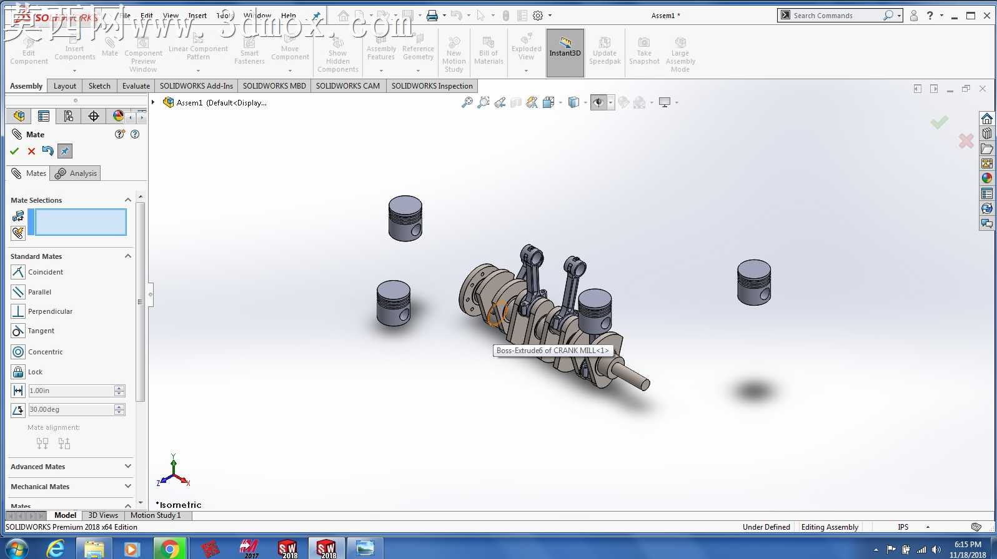Viewport: 997px width, 559px height.
Task: Open the DimXpertManager crosshair tab
Action: 94,116
